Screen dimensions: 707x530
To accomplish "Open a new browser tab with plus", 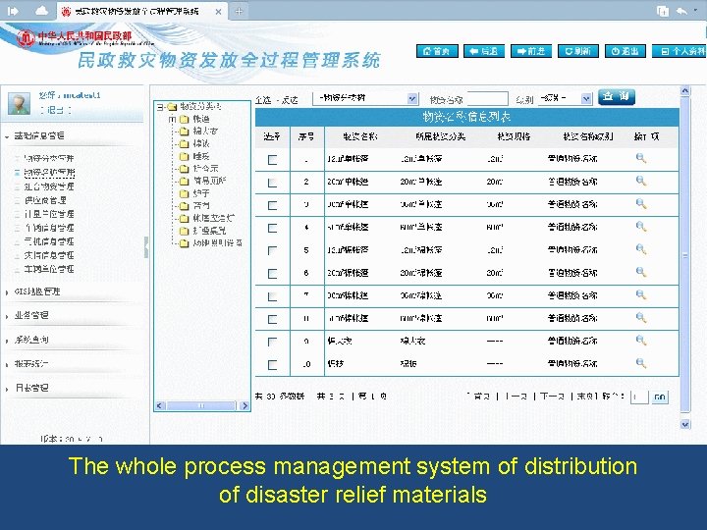I will [x=239, y=11].
